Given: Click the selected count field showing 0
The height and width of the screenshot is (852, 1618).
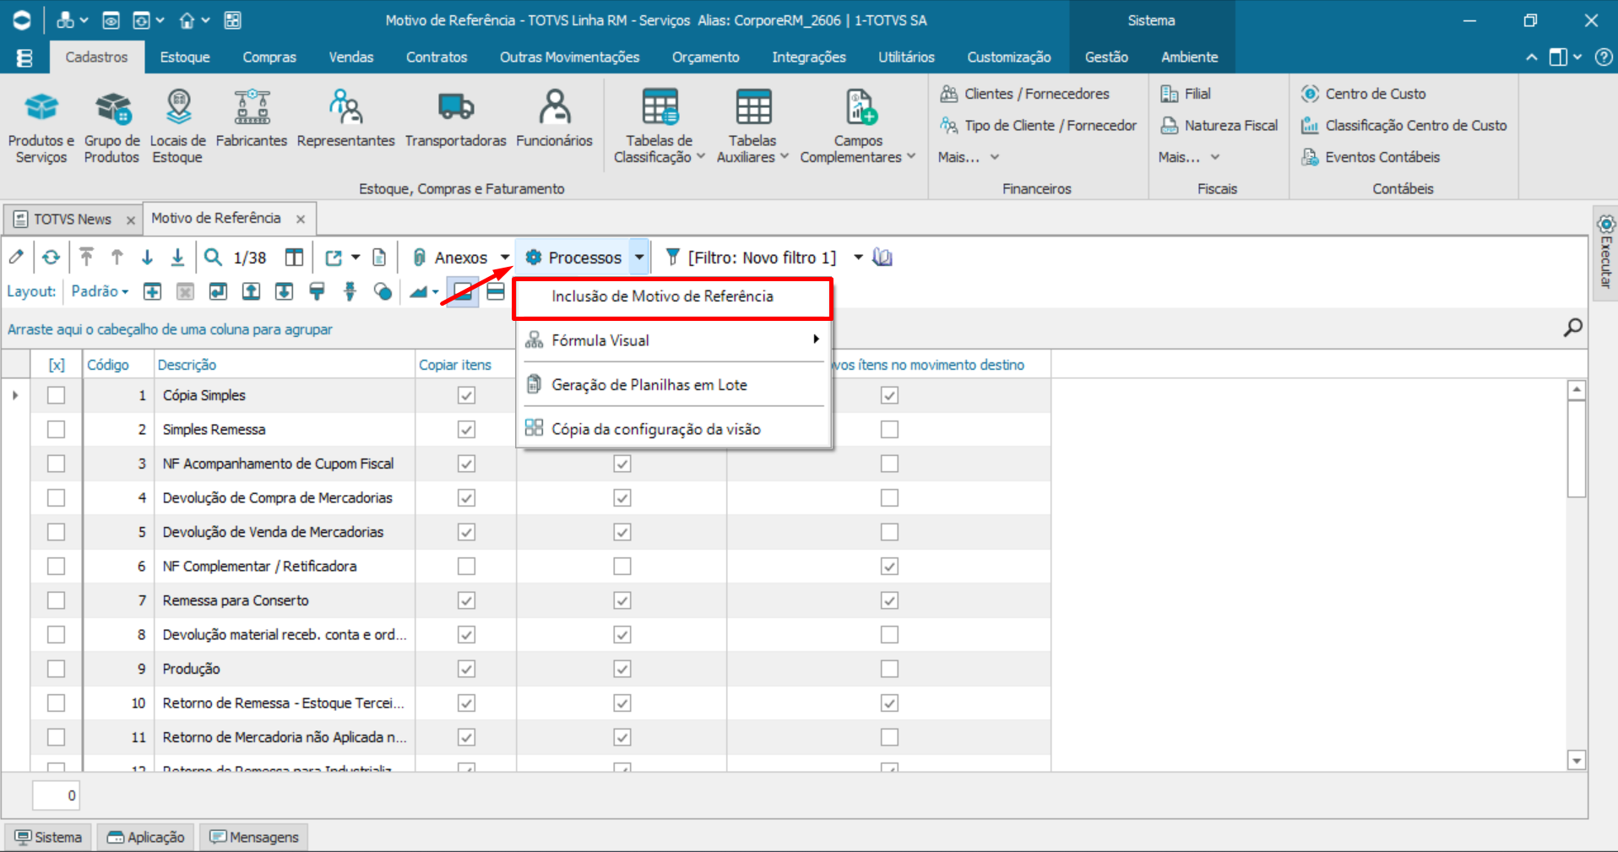Looking at the screenshot, I should pos(57,795).
